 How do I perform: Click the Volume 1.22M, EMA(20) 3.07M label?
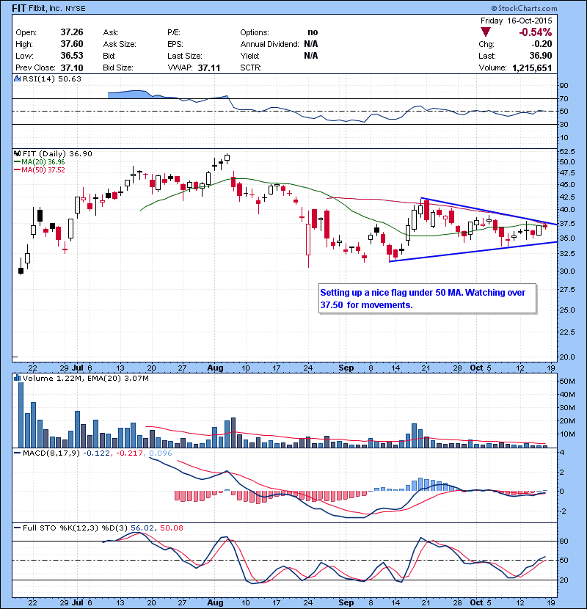point(85,379)
